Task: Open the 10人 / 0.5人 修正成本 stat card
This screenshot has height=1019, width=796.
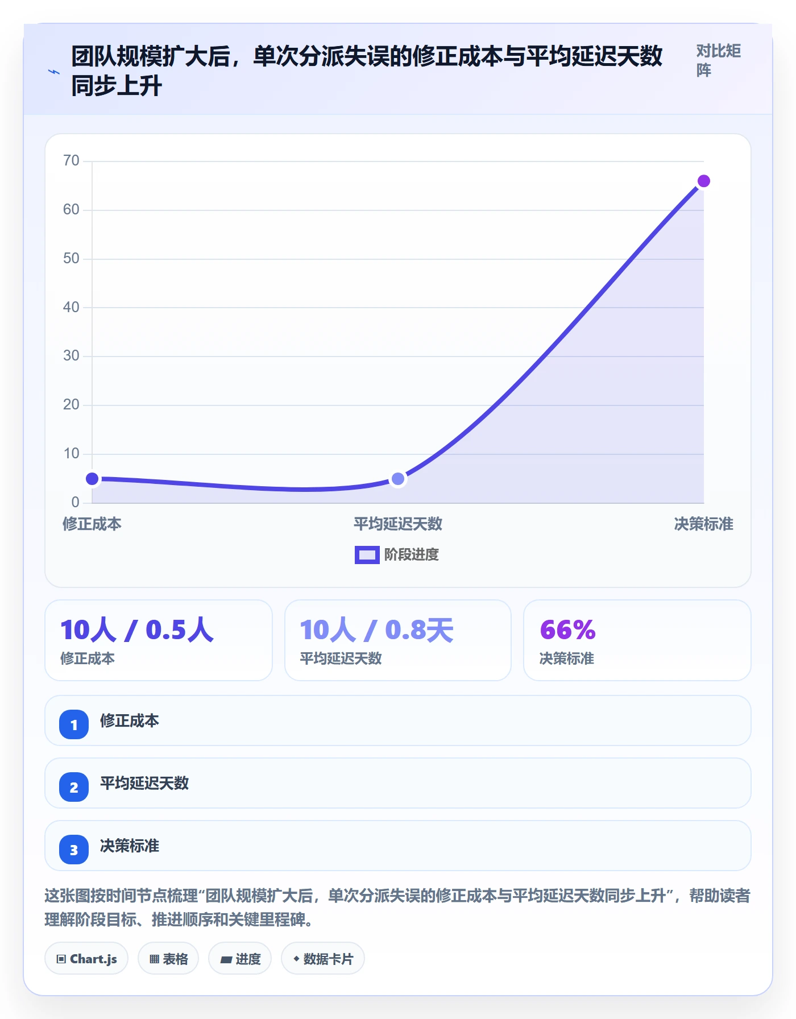Action: tap(159, 640)
